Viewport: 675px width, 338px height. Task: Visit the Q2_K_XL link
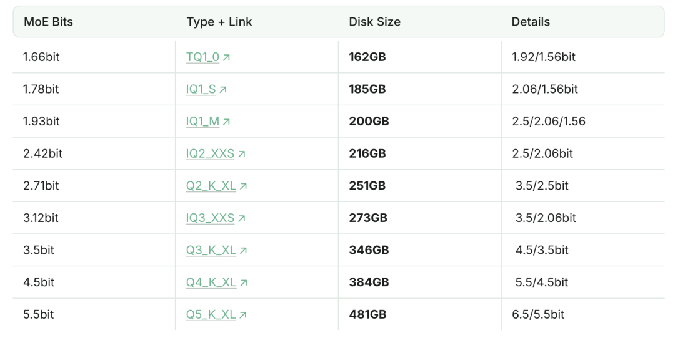tap(211, 186)
